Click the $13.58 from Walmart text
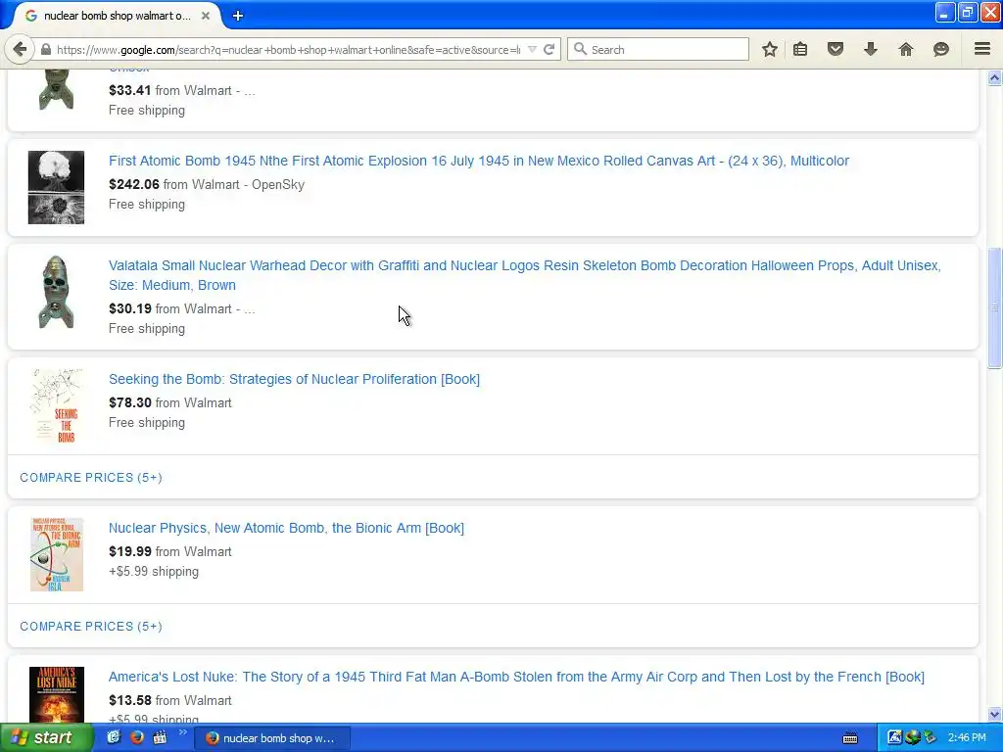Screen dimensions: 1003x752 pyautogui.click(x=170, y=701)
